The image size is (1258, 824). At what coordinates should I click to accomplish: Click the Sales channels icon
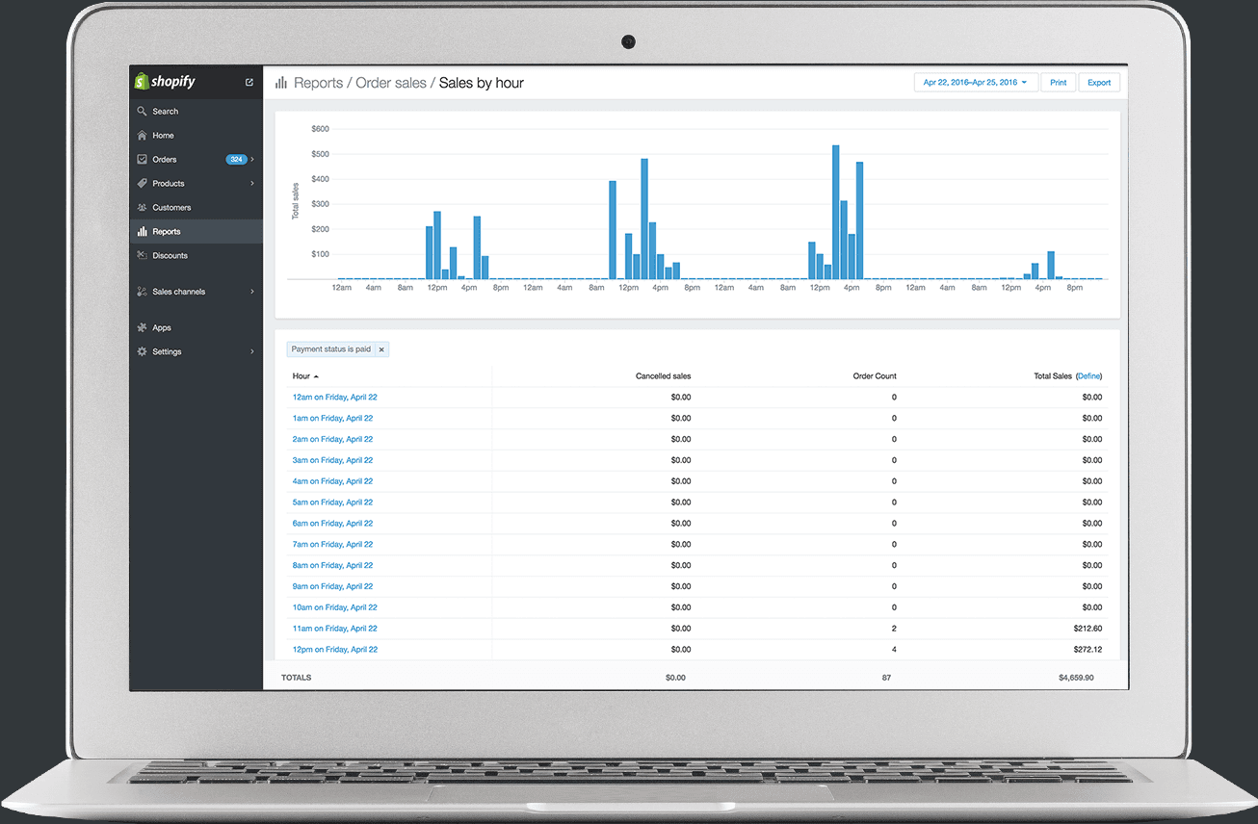142,292
